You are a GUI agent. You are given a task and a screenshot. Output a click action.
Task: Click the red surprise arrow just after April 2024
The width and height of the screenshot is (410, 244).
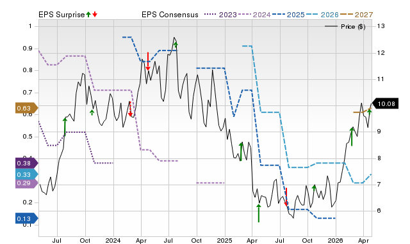point(148,61)
